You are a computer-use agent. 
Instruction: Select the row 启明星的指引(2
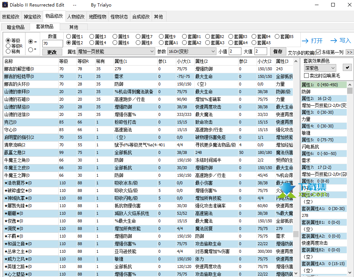pyautogui.click(x=148, y=137)
